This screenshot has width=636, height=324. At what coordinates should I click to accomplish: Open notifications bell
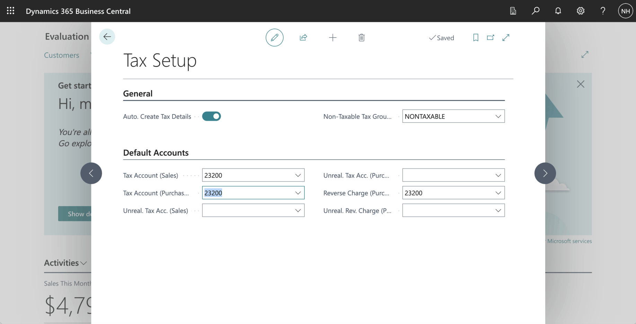[x=558, y=11]
